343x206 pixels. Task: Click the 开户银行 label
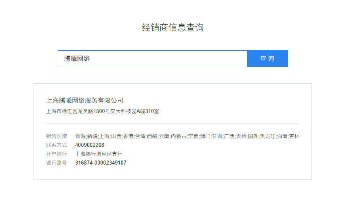click(x=57, y=154)
